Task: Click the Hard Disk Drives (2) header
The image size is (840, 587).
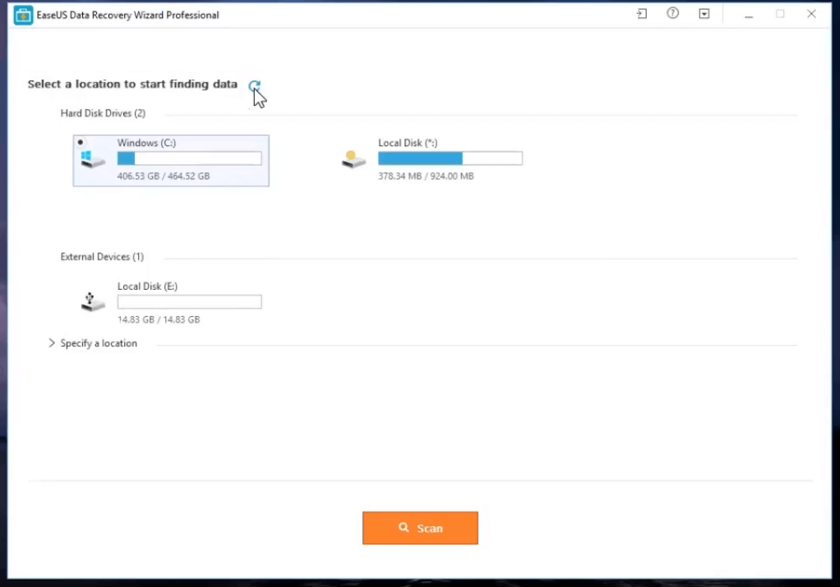Action: 103,113
